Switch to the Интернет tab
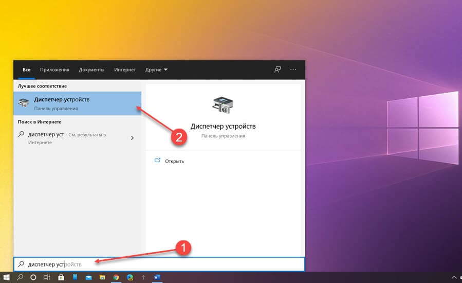 point(125,69)
